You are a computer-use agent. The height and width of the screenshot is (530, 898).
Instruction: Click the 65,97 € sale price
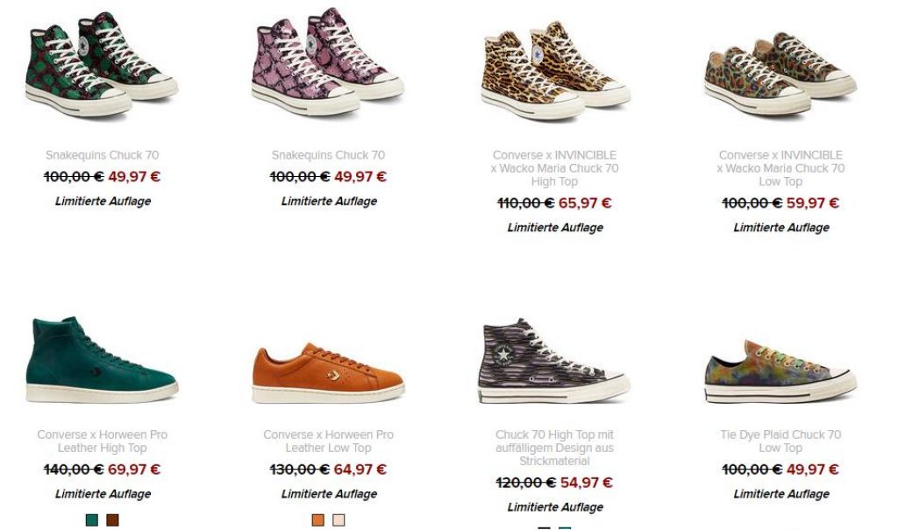pos(585,203)
